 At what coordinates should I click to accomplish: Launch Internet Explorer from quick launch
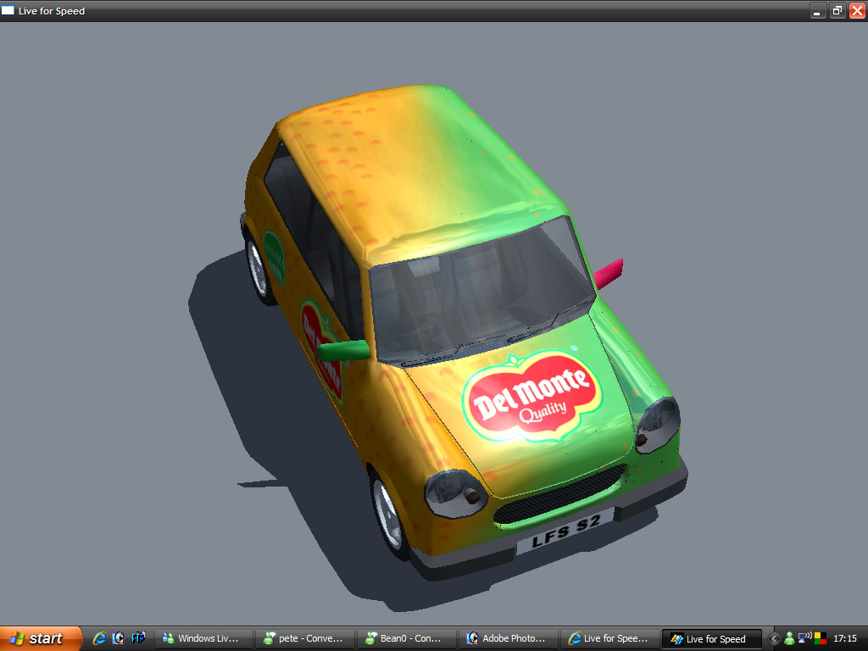pos(99,638)
